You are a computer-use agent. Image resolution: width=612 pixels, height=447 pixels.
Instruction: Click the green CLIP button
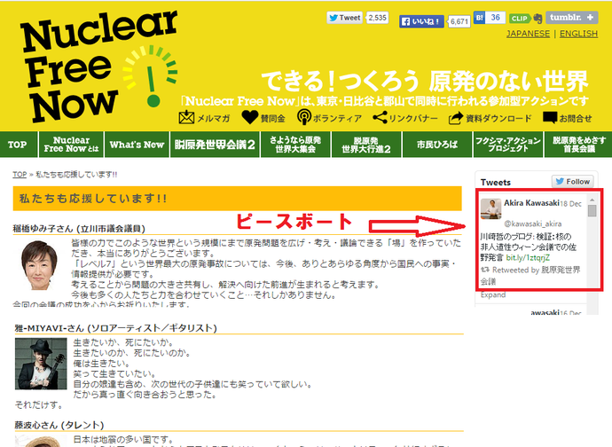pyautogui.click(x=520, y=19)
